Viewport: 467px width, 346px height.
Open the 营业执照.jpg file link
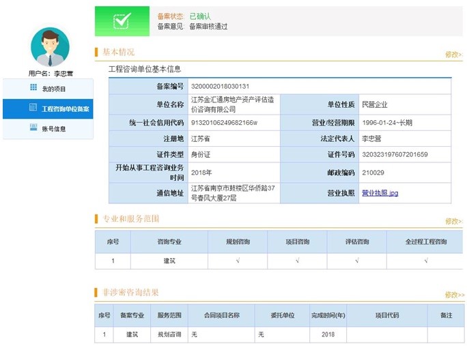(380, 193)
